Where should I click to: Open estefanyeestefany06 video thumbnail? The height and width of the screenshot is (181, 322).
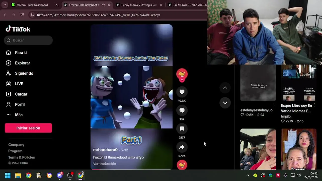[258, 83]
